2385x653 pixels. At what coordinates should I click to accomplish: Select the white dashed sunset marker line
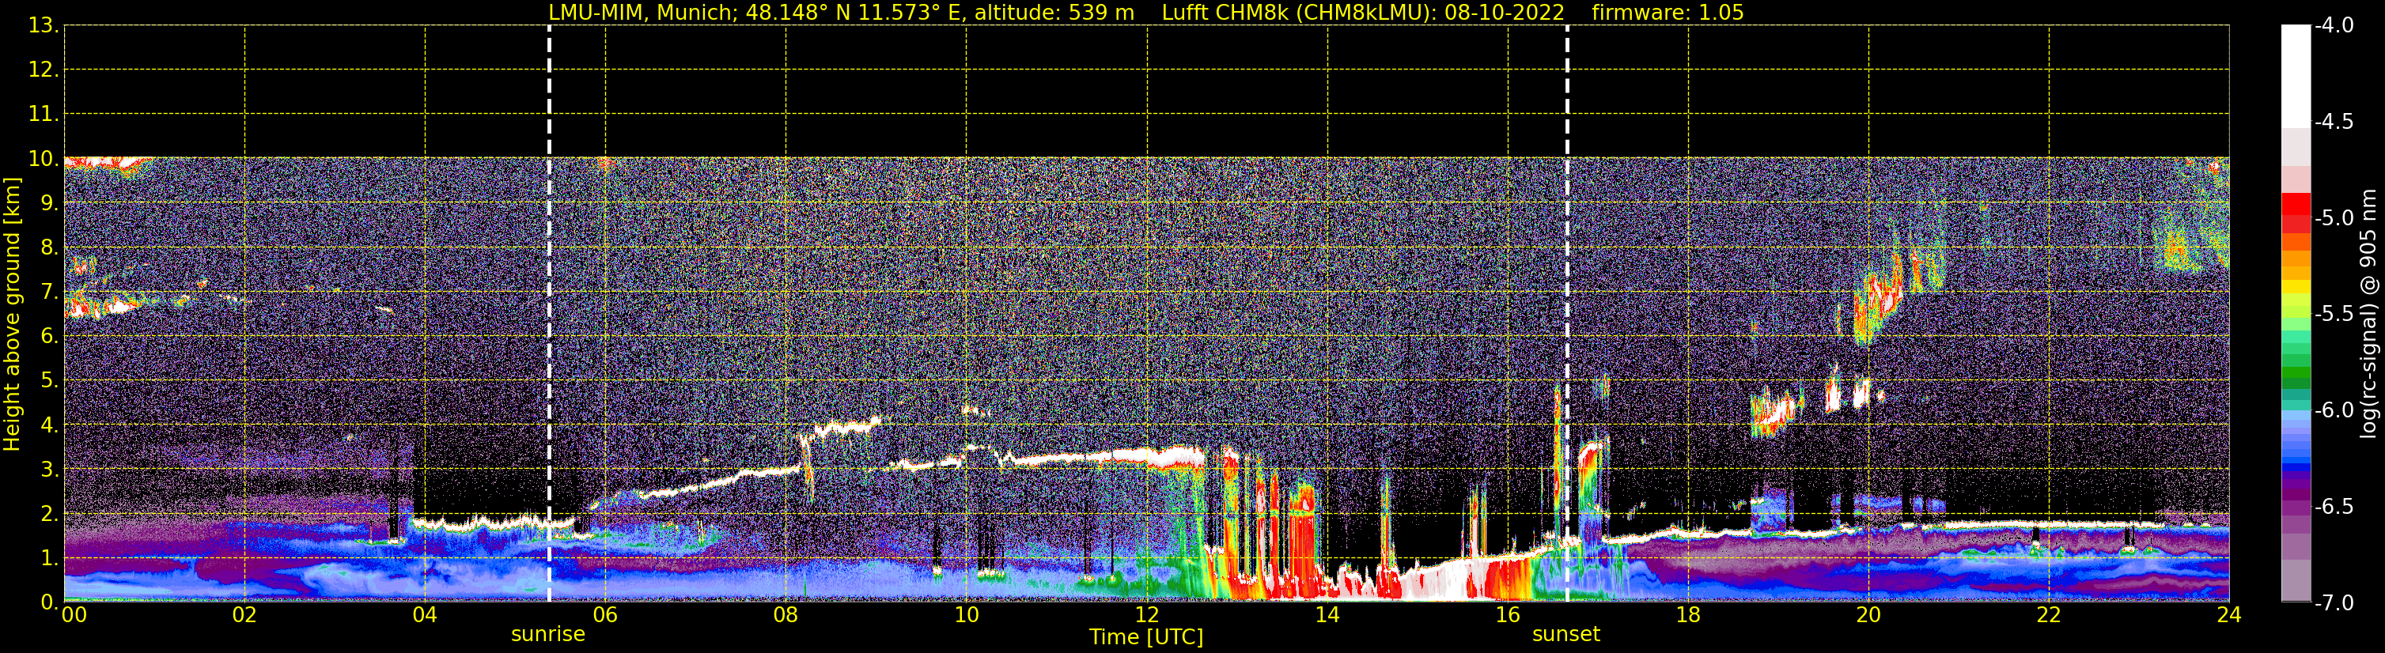(x=1566, y=314)
